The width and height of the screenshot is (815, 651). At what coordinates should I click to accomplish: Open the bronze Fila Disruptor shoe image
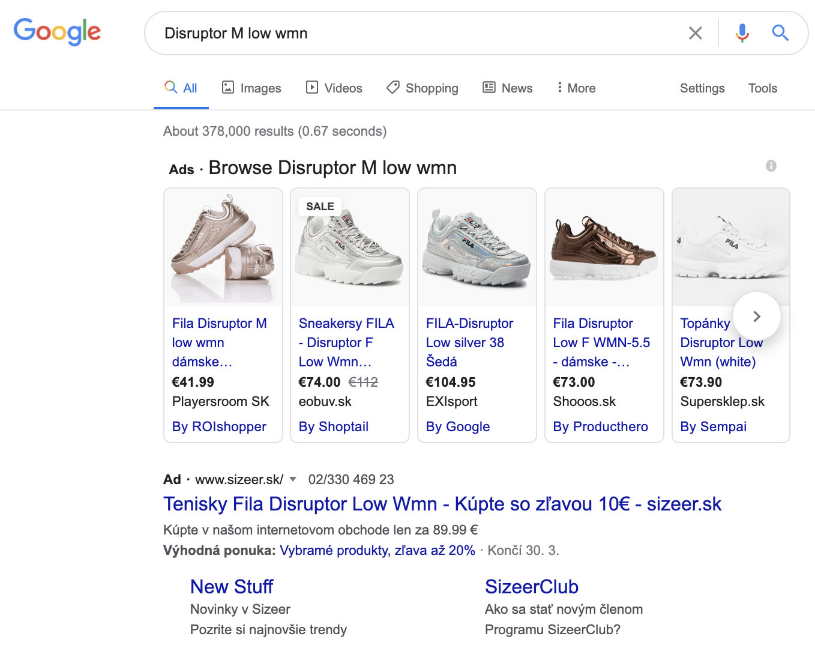coord(604,247)
